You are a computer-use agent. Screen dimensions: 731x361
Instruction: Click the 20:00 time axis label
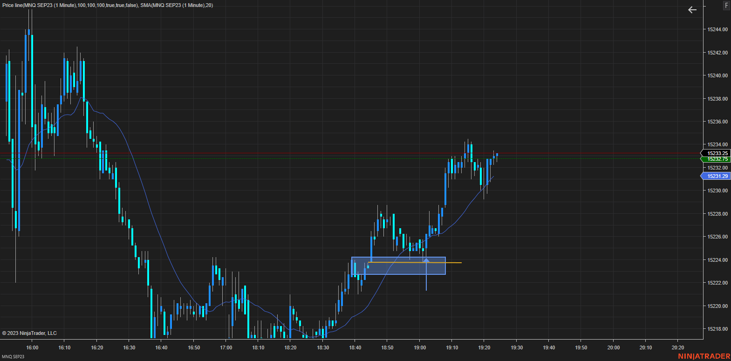[614, 347]
